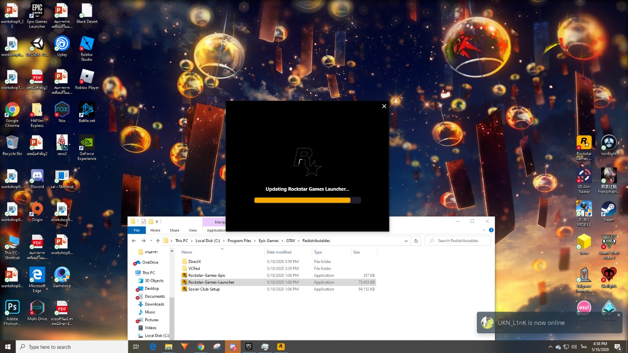Switch to the Home ribbon tab
The image size is (628, 353).
155,230
